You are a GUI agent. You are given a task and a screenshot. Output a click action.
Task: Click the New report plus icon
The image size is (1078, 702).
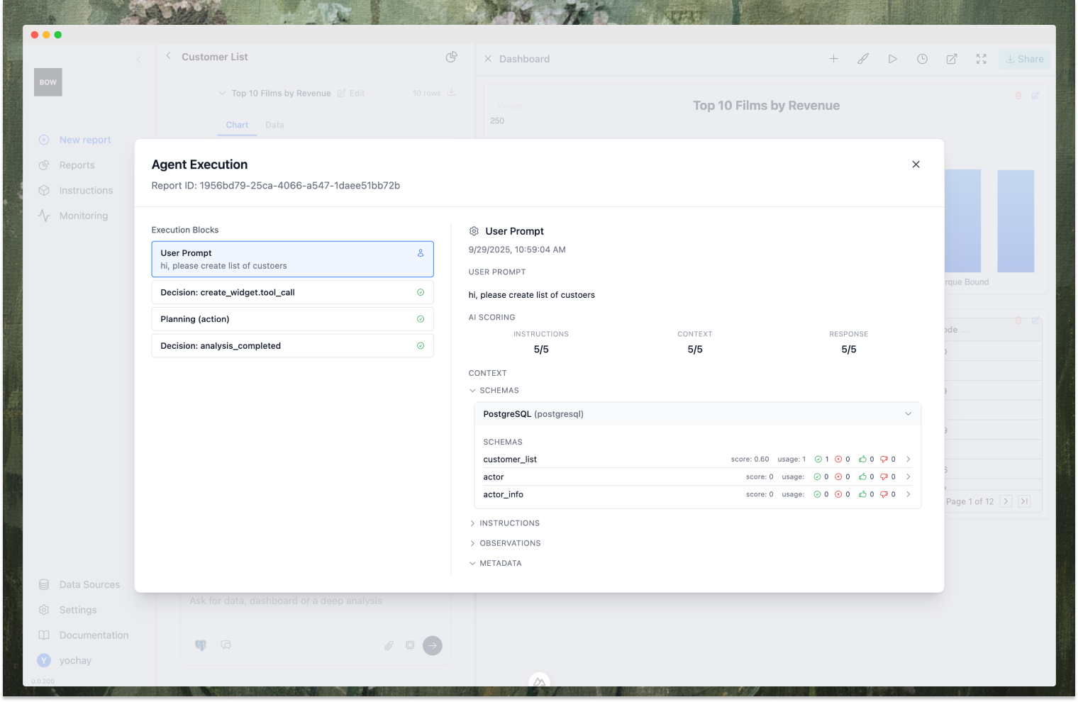[45, 140]
